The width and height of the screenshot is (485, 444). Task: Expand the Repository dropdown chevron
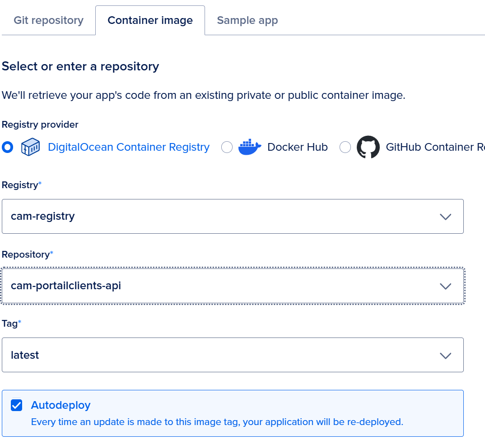pos(445,286)
